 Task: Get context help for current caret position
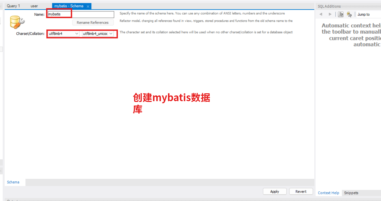(x=341, y=14)
